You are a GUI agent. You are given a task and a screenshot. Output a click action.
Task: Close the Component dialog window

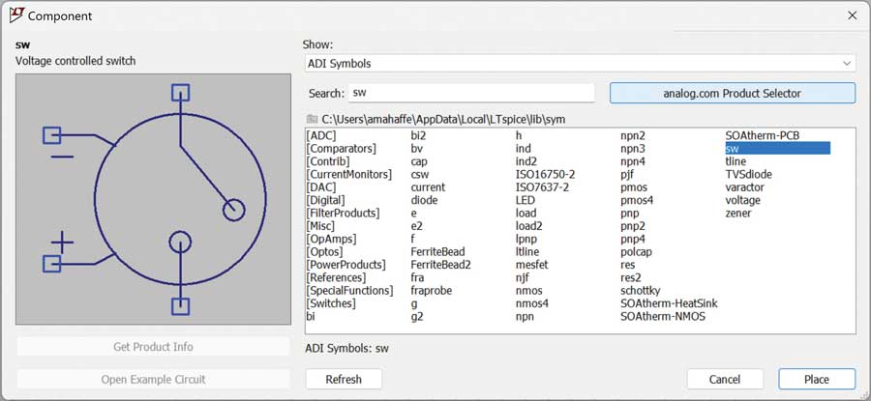852,15
